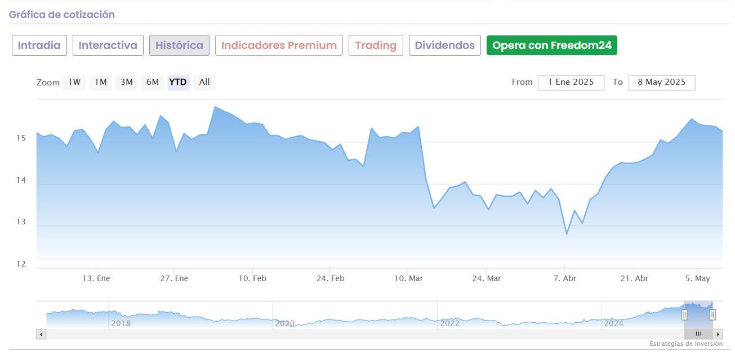Screen dimensions: 735x361
Task: Switch to the Interactiva tab
Action: click(x=108, y=46)
